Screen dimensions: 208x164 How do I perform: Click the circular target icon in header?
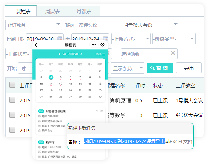pyautogui.click(x=102, y=45)
